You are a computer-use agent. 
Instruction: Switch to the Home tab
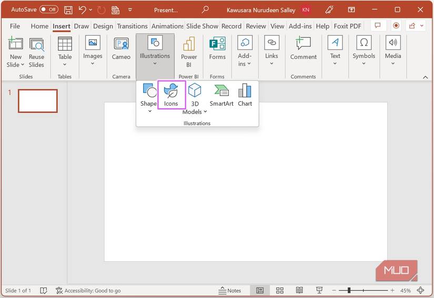pos(39,26)
